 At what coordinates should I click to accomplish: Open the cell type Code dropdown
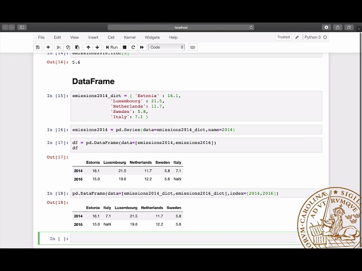[x=166, y=47]
